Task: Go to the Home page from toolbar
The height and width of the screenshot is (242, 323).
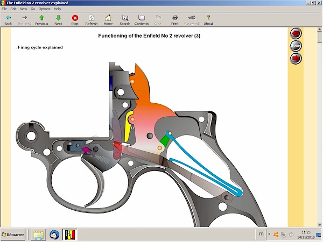Action: coord(108,20)
